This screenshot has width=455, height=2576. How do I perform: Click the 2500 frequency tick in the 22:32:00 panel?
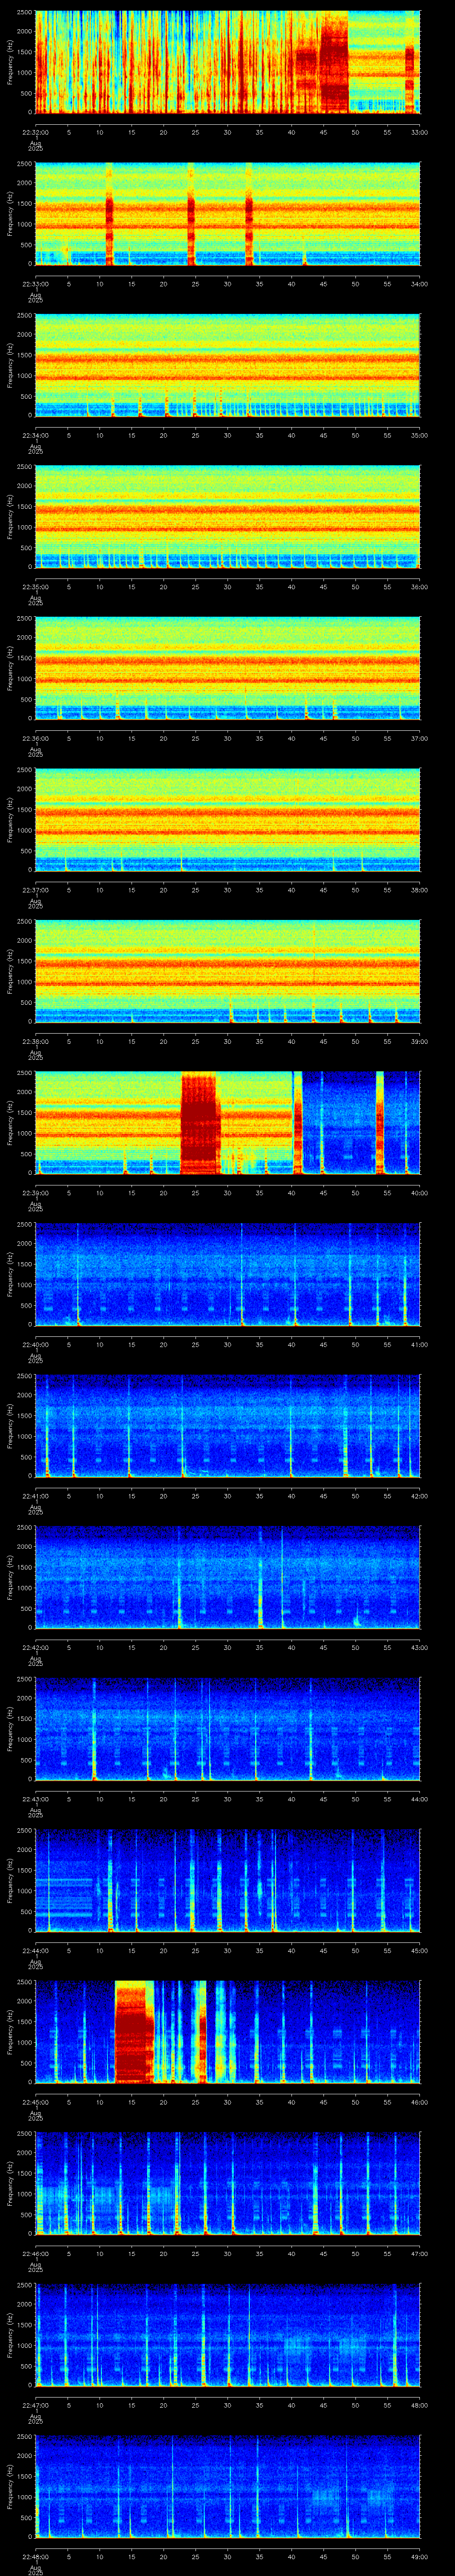24,13
